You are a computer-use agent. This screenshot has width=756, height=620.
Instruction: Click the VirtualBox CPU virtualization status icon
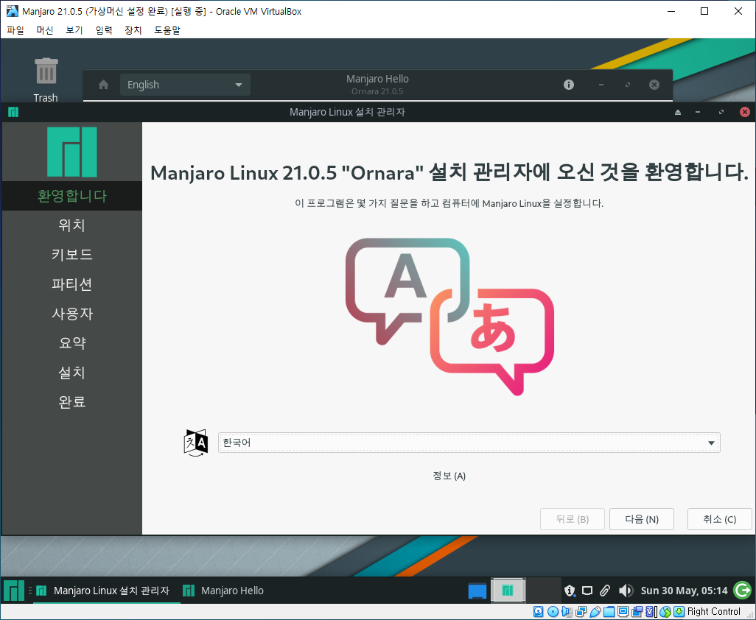pos(650,612)
